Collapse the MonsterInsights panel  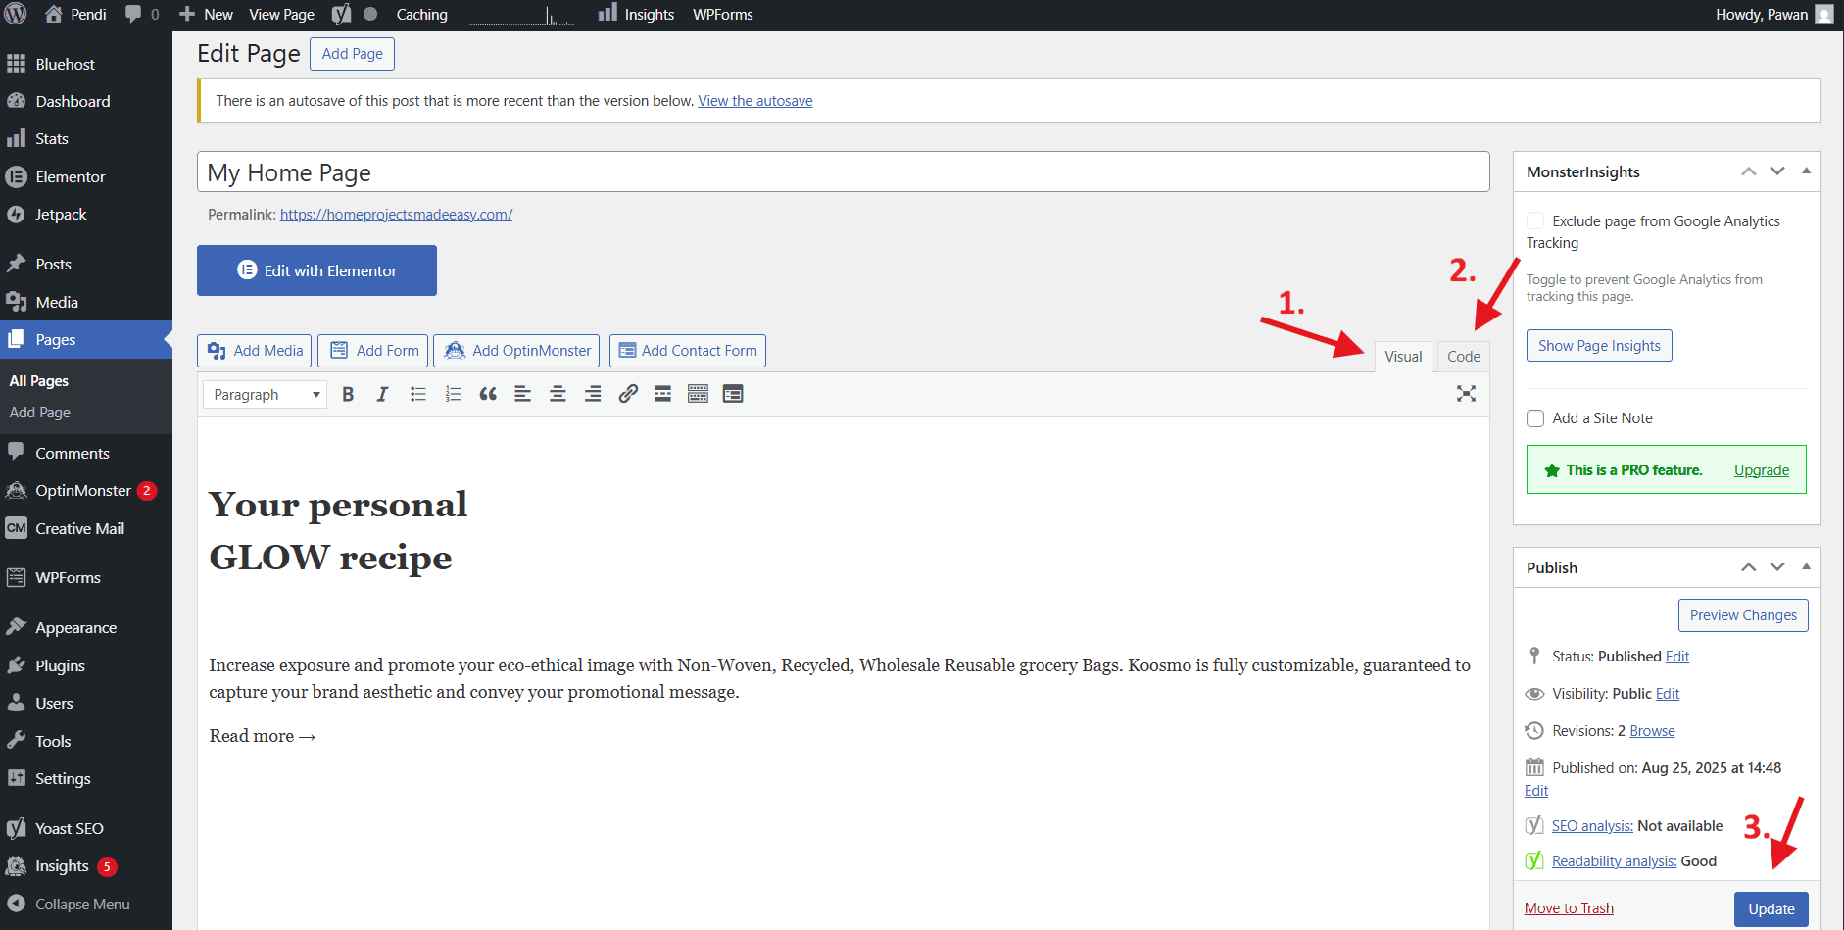point(1806,171)
